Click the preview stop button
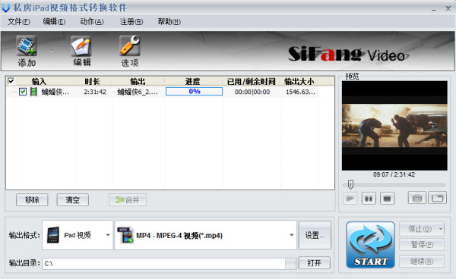The height and width of the screenshot is (279, 456). click(387, 199)
